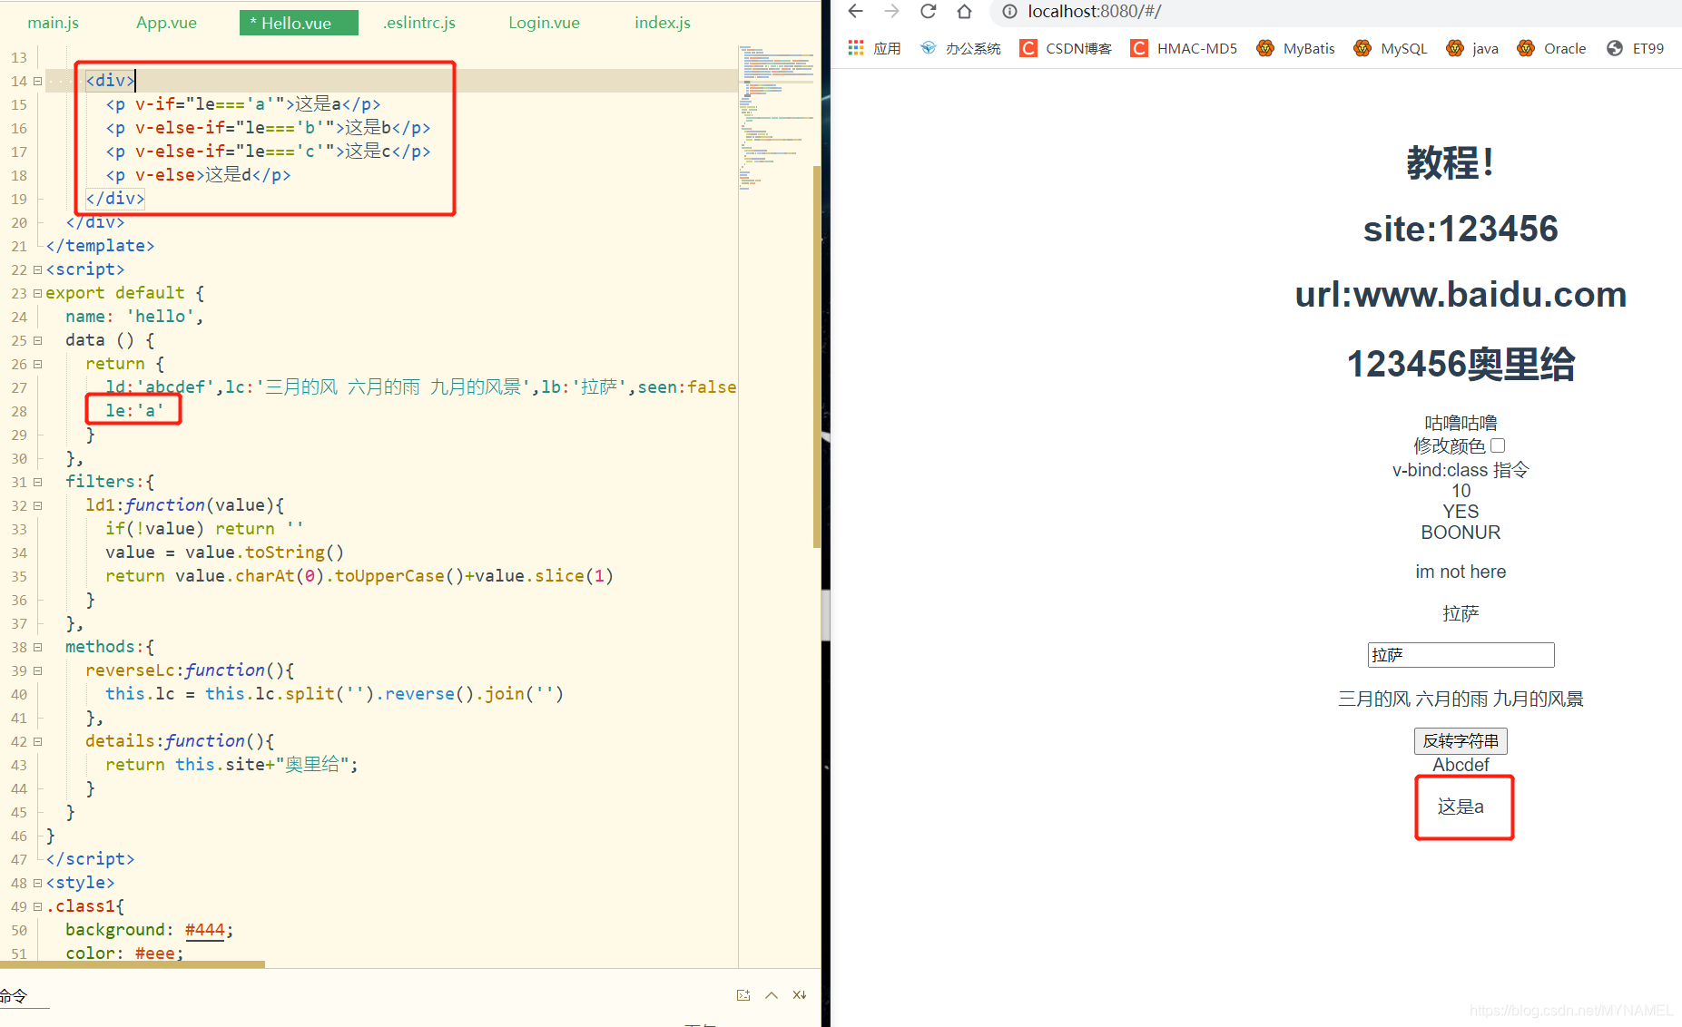Click the panel pop-out icon at bottom
This screenshot has width=1682, height=1027.
743,995
